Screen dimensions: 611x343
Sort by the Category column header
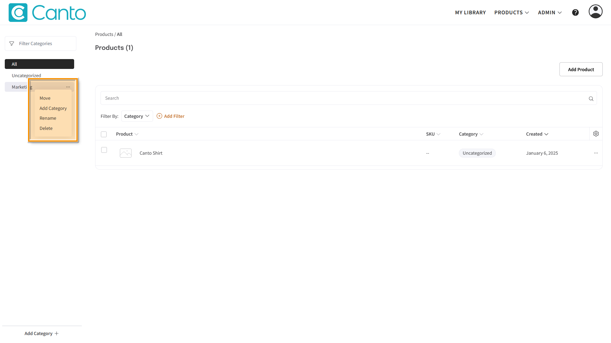click(x=471, y=134)
